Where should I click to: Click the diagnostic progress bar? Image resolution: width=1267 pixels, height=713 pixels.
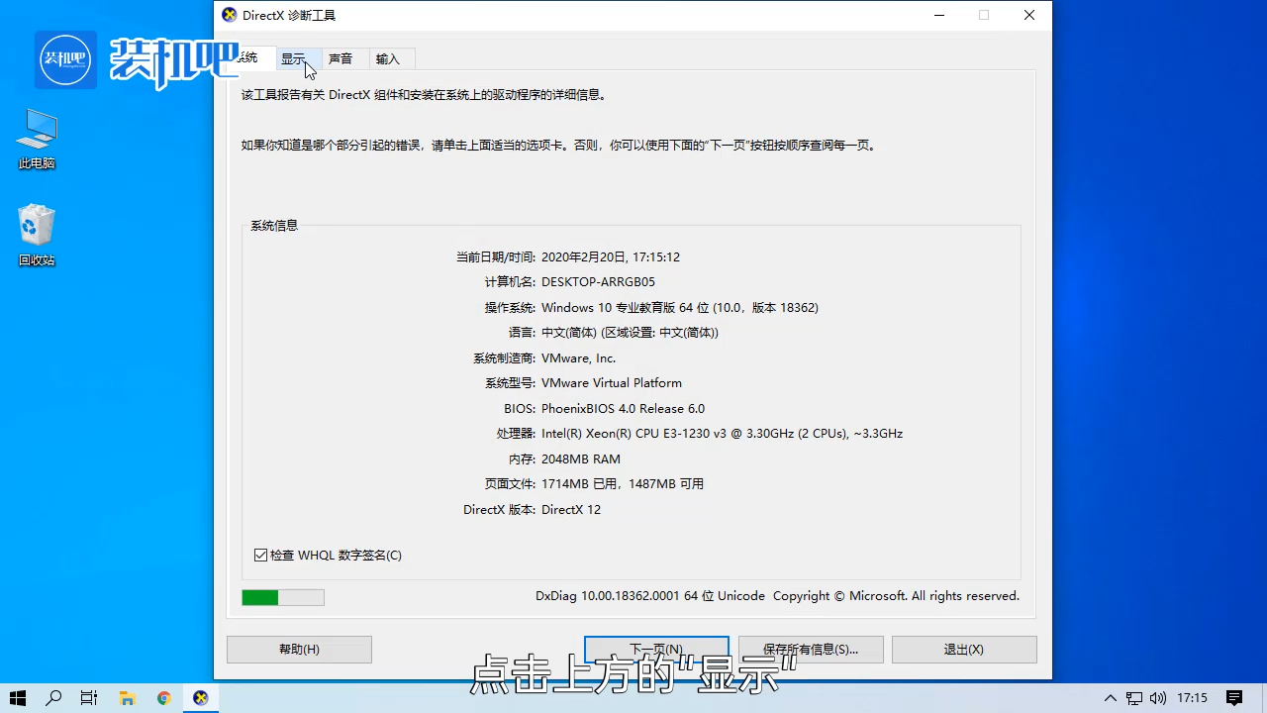[283, 596]
